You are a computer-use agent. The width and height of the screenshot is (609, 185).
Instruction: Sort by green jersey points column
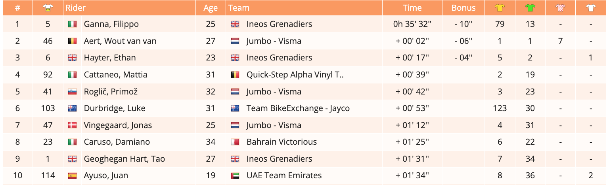[x=530, y=8]
